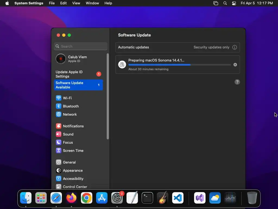Click the macOS update icon
Viewport: 278px width, 209px height.
pyautogui.click(x=122, y=64)
